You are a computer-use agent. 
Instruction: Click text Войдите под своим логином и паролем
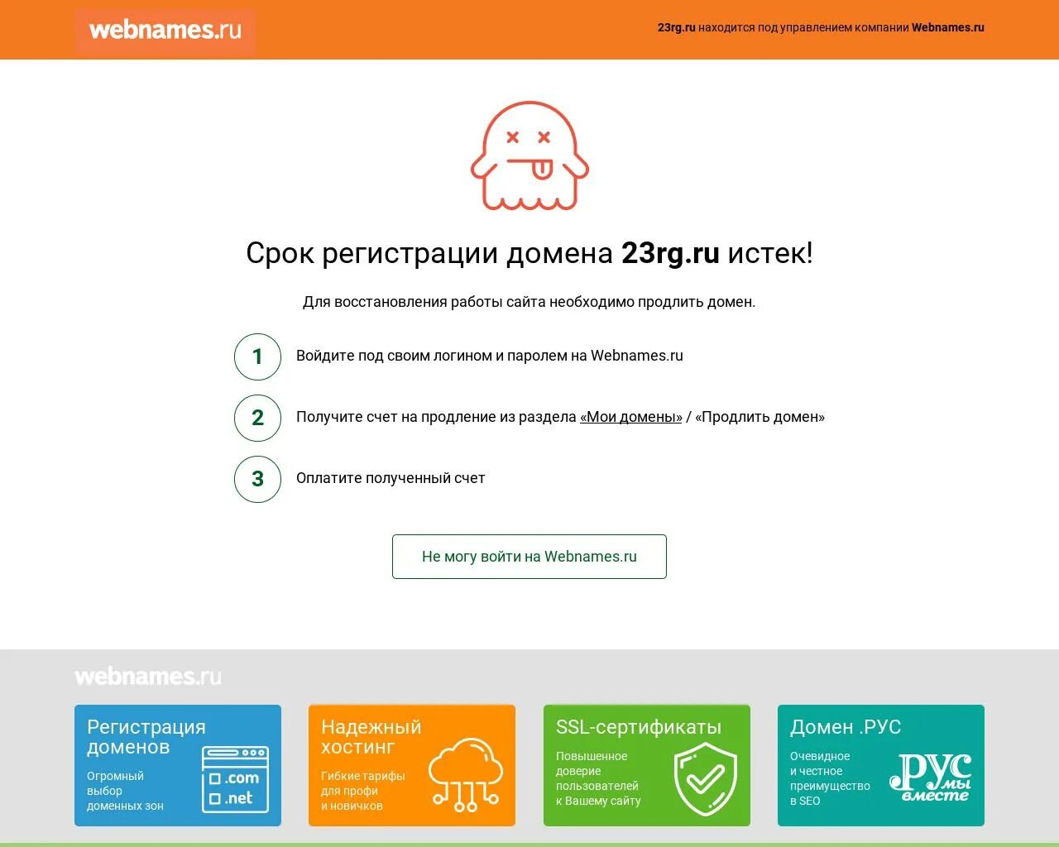click(x=490, y=356)
